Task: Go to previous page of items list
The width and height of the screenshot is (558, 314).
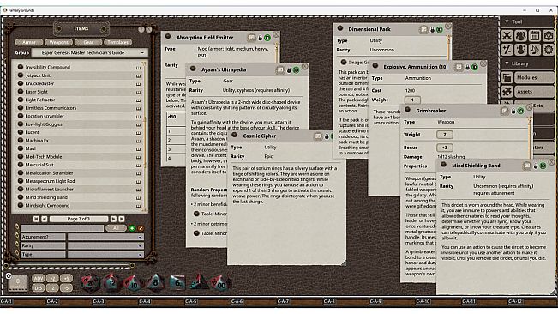Action: 45,219
